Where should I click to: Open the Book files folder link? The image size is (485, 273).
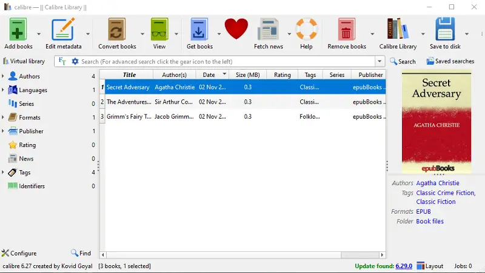(x=430, y=221)
